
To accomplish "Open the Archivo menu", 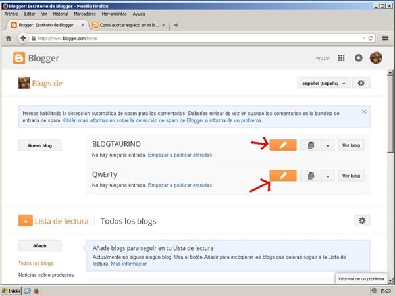I will 11,14.
